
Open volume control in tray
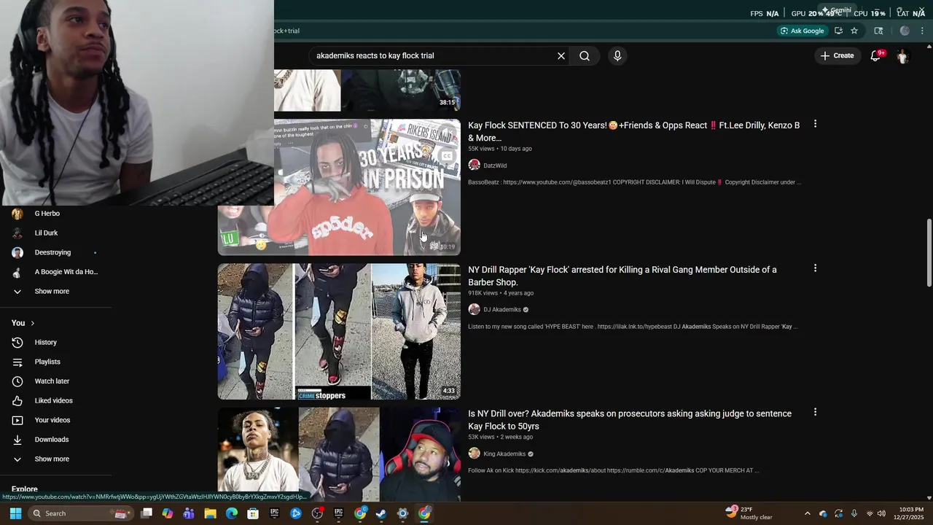click(x=881, y=513)
